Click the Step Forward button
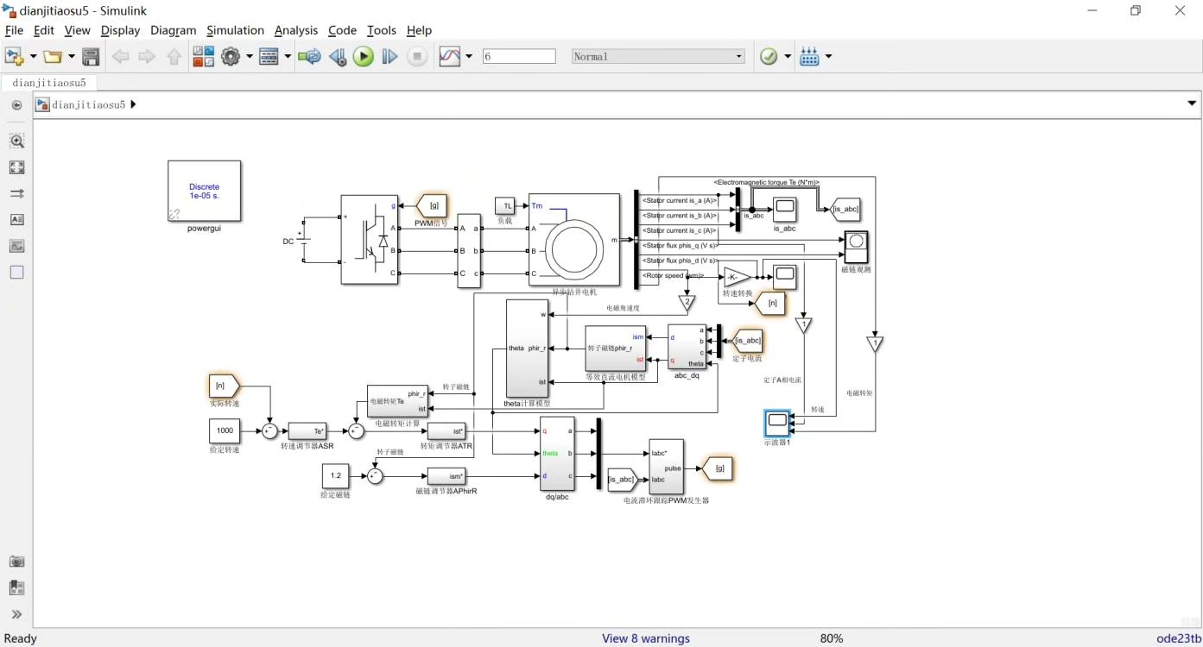 tap(390, 56)
